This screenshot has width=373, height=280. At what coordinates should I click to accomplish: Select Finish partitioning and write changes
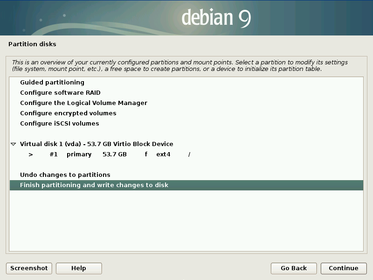[94, 185]
